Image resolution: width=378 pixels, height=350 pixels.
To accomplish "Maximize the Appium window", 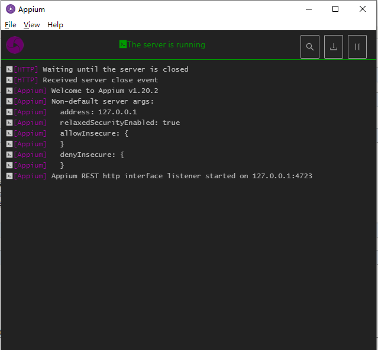I will tap(335, 9).
